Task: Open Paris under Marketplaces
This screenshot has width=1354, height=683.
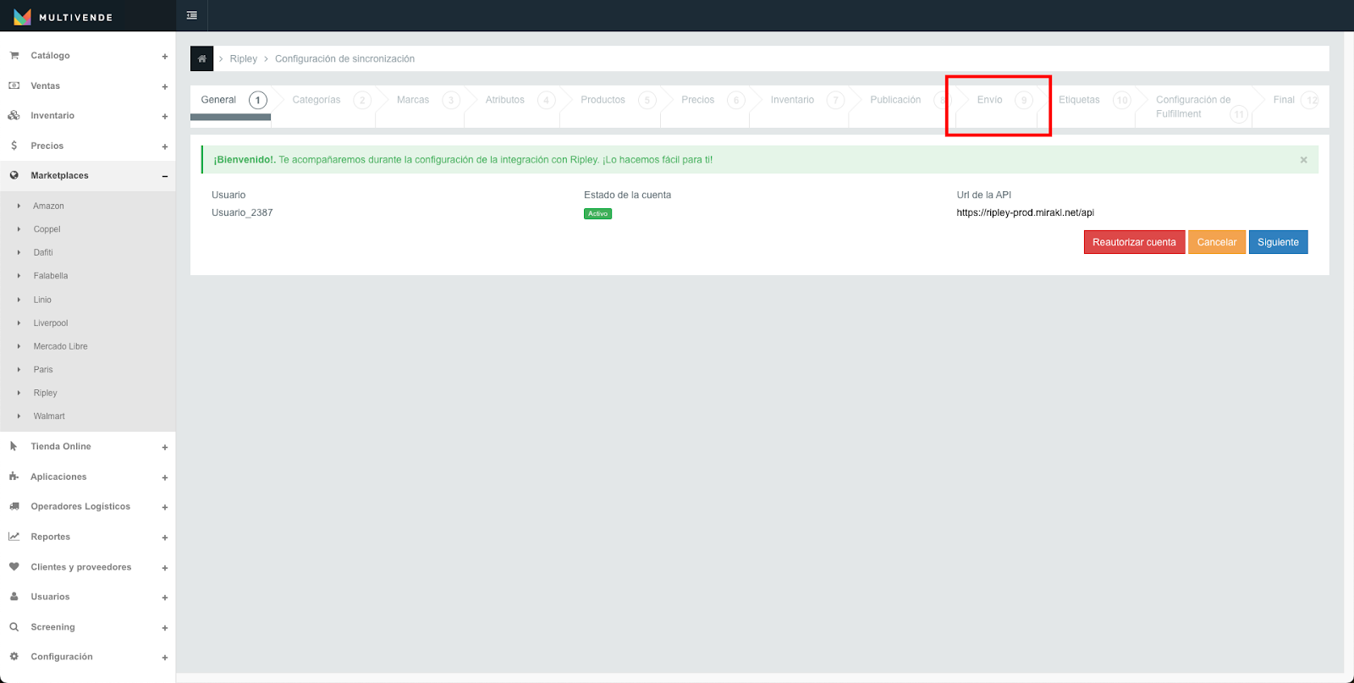Action: click(x=43, y=369)
